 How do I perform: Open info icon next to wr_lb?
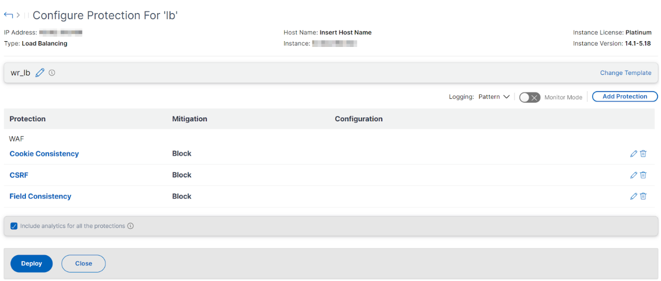point(52,73)
